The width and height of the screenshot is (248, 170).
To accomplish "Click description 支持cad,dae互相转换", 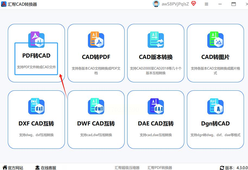I will click(156, 135).
